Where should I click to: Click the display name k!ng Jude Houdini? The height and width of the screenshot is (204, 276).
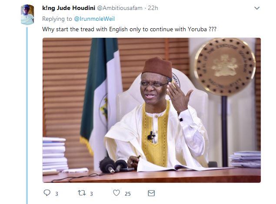[x=69, y=8]
